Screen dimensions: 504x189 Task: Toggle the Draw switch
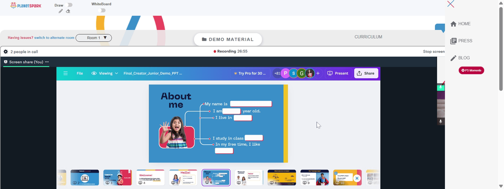(x=69, y=5)
